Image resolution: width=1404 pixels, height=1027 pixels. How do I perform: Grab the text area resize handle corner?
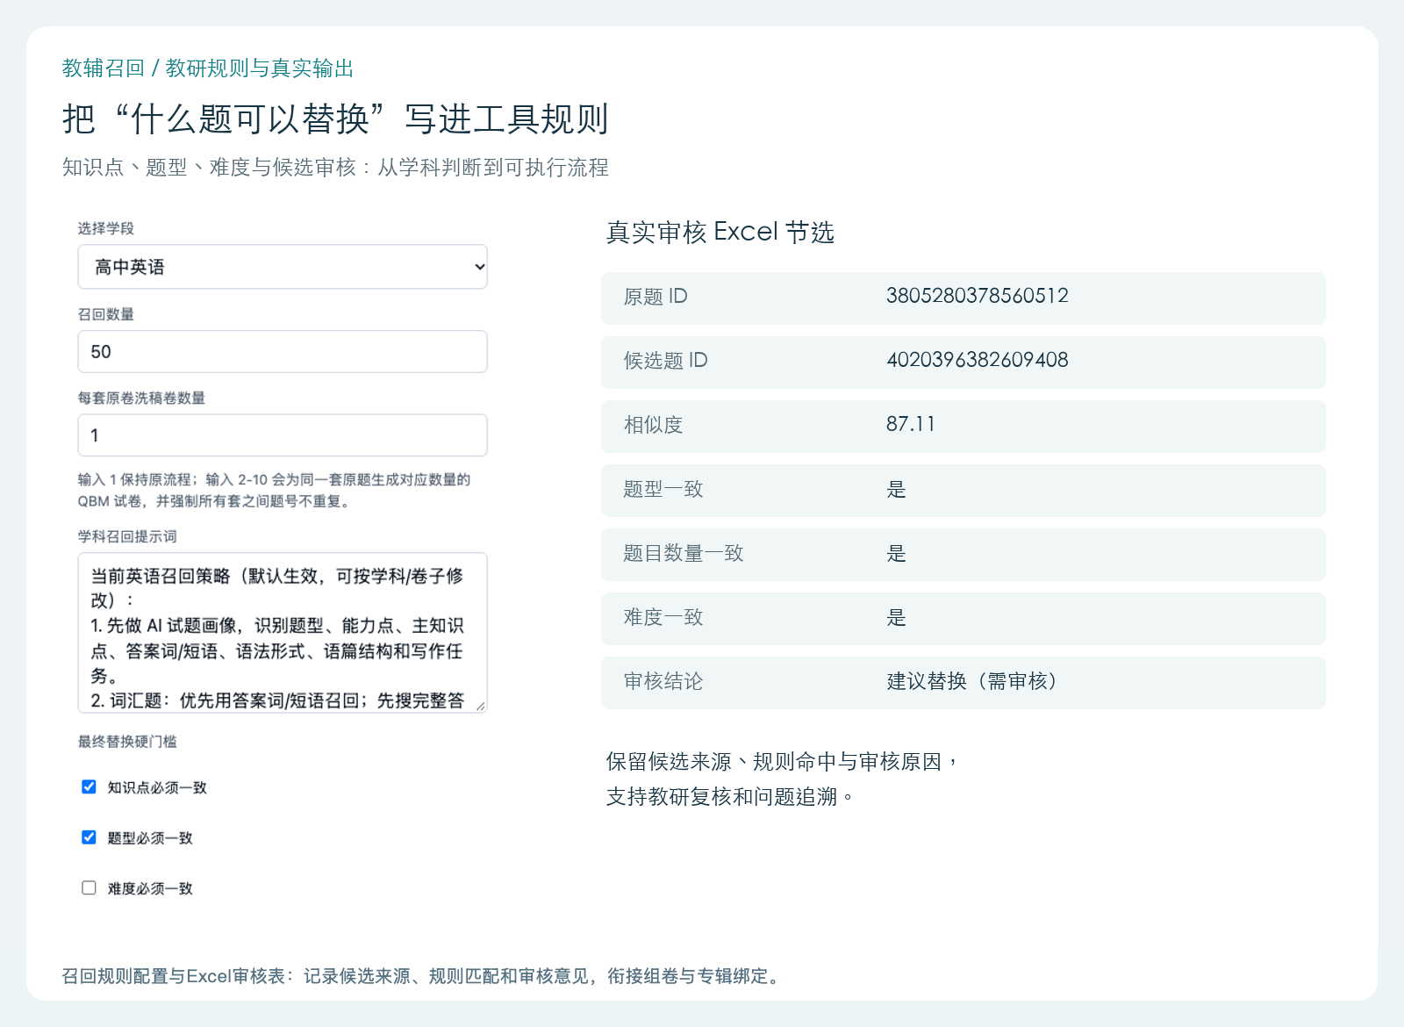(480, 705)
